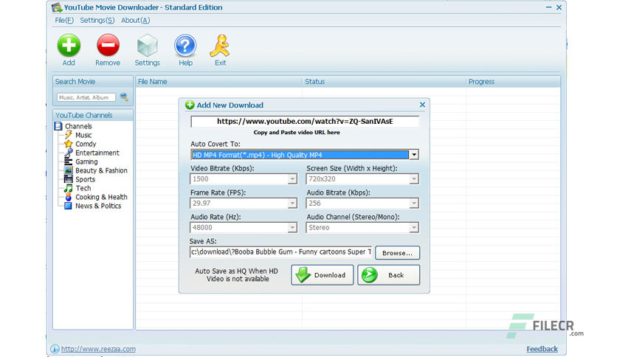Click the info icon beside reezaa link
617x357 pixels.
(55, 349)
